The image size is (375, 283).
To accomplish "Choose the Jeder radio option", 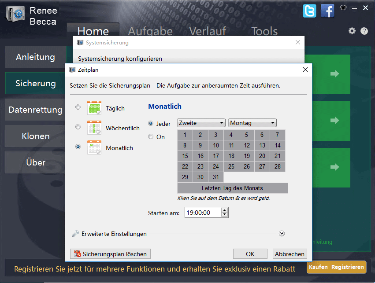I will coord(151,123).
